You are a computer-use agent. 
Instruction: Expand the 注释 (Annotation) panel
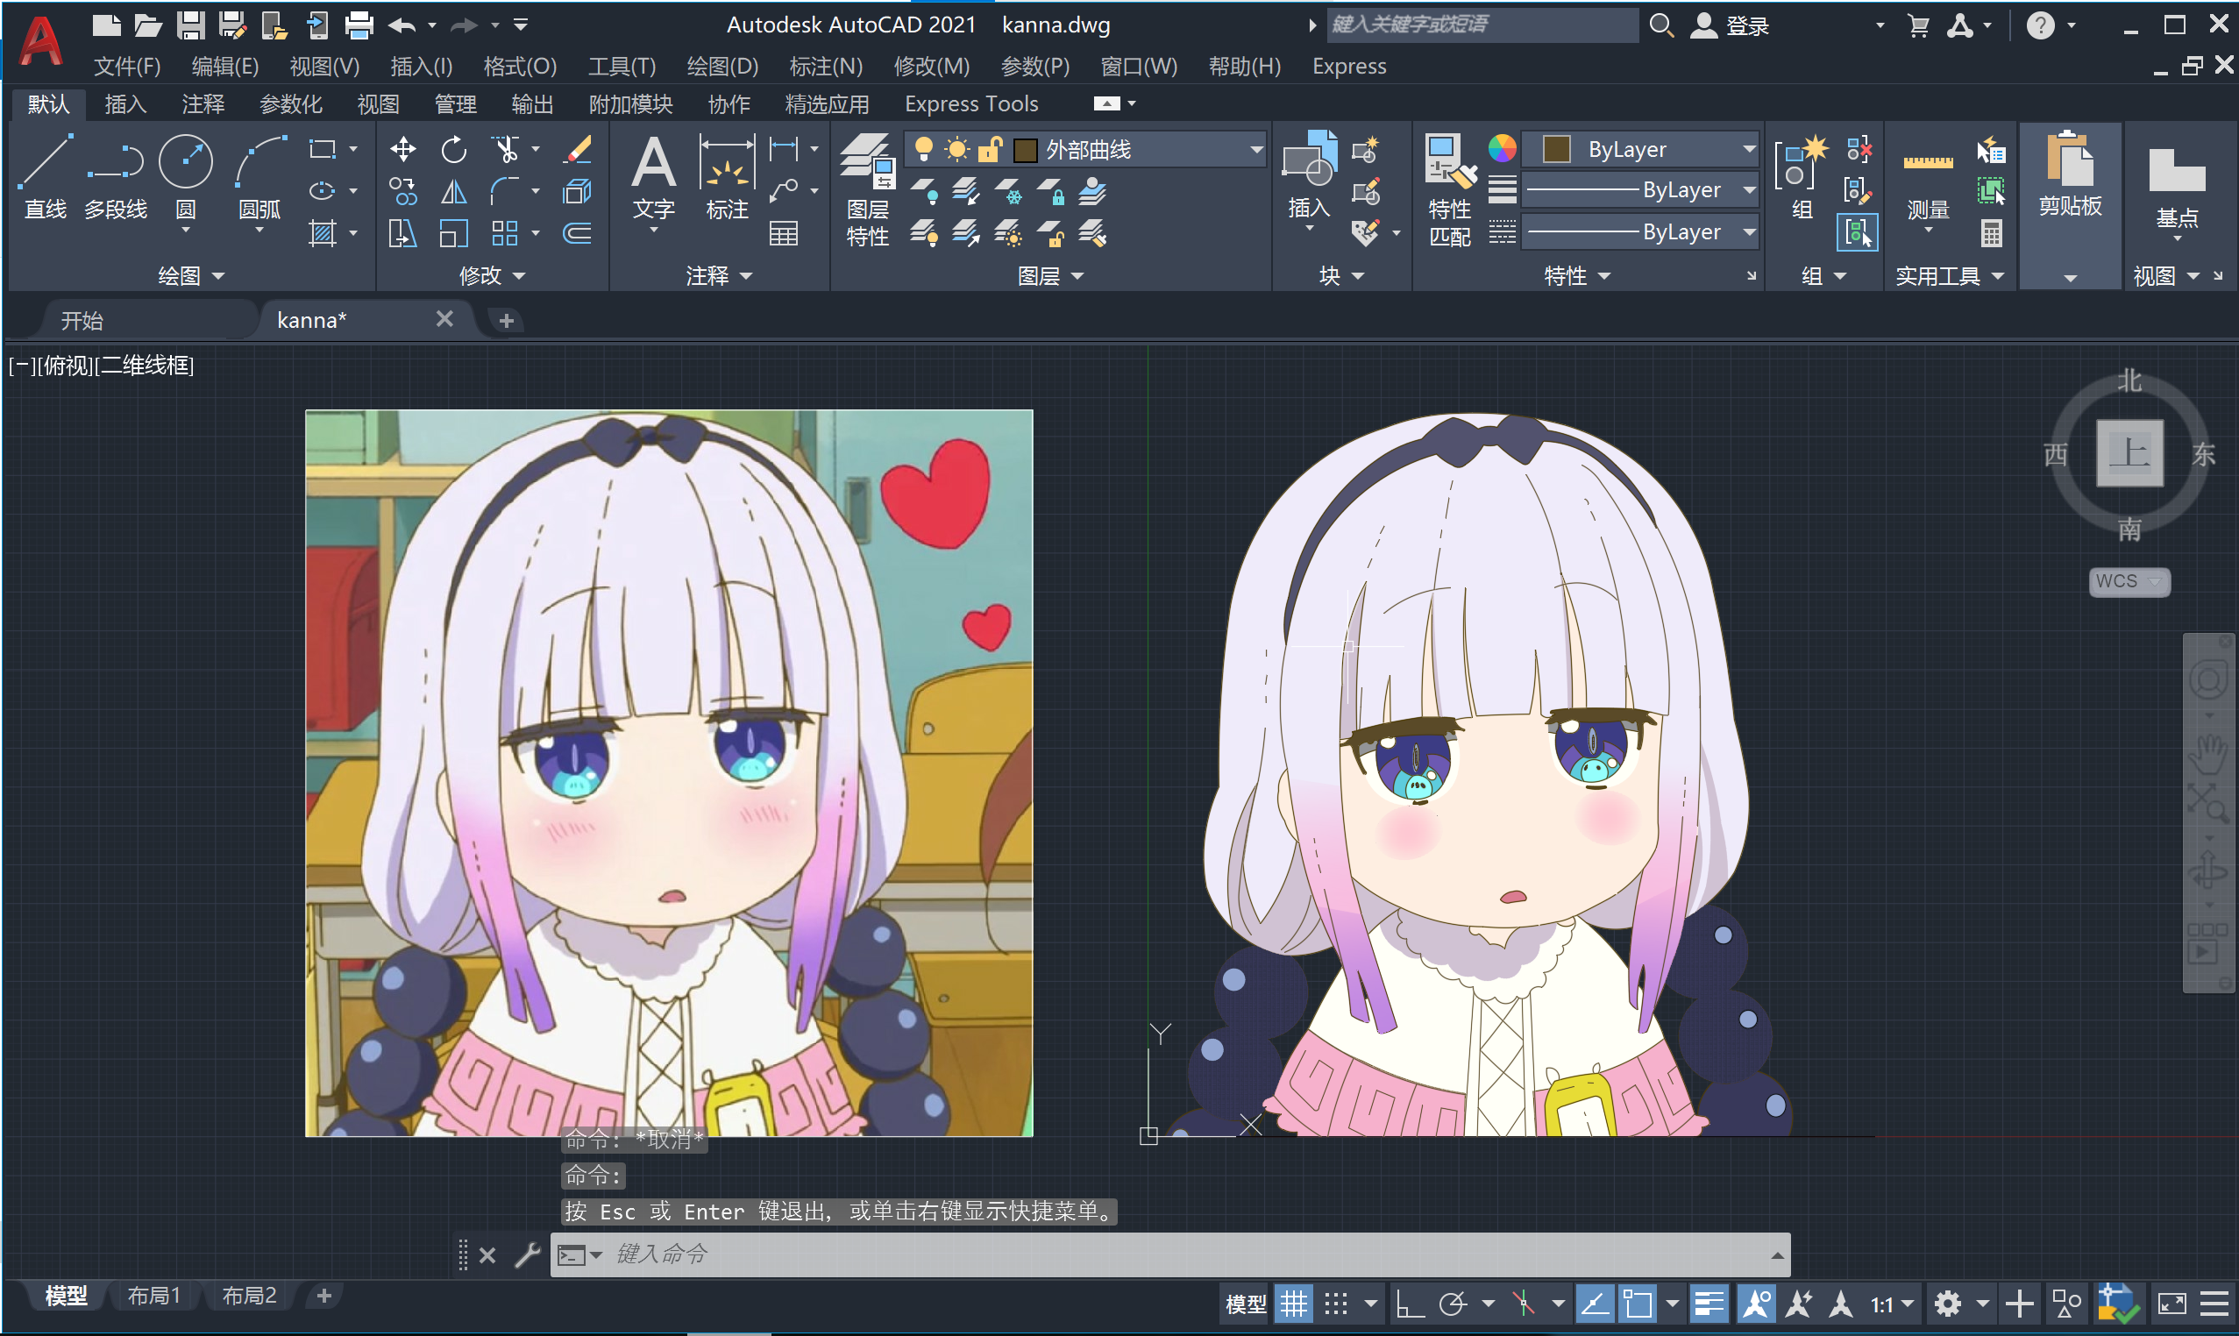pos(718,275)
